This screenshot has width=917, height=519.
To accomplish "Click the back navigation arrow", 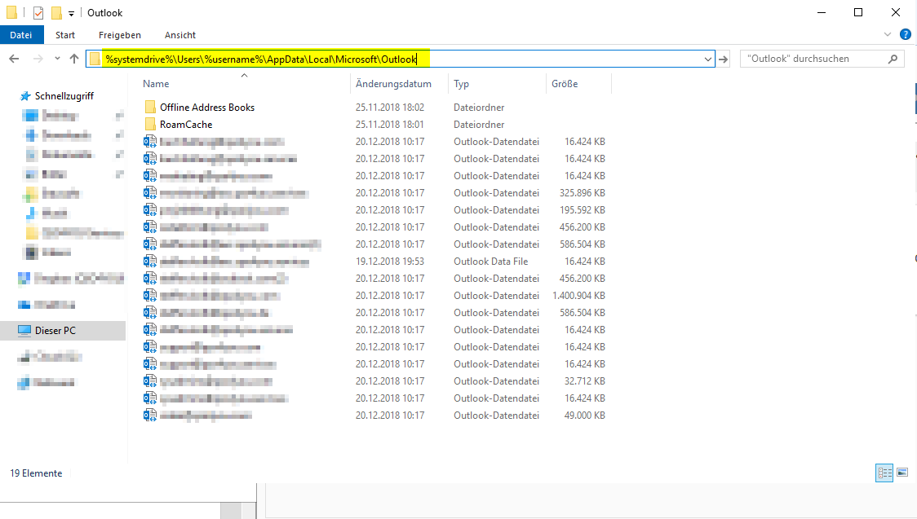I will pos(14,59).
